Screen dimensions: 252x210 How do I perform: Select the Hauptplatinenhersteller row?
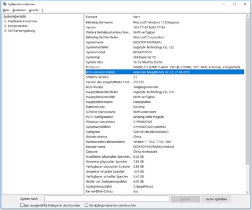165,92
